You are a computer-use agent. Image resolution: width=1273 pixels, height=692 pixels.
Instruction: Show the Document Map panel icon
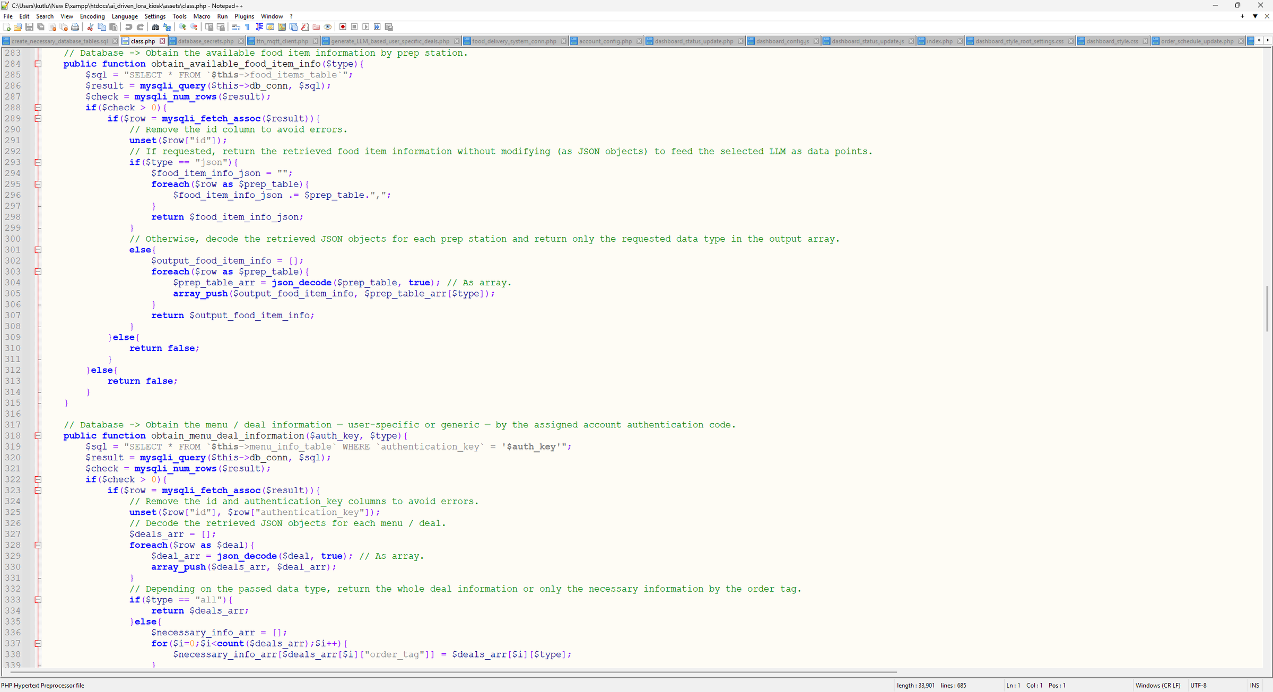click(282, 27)
